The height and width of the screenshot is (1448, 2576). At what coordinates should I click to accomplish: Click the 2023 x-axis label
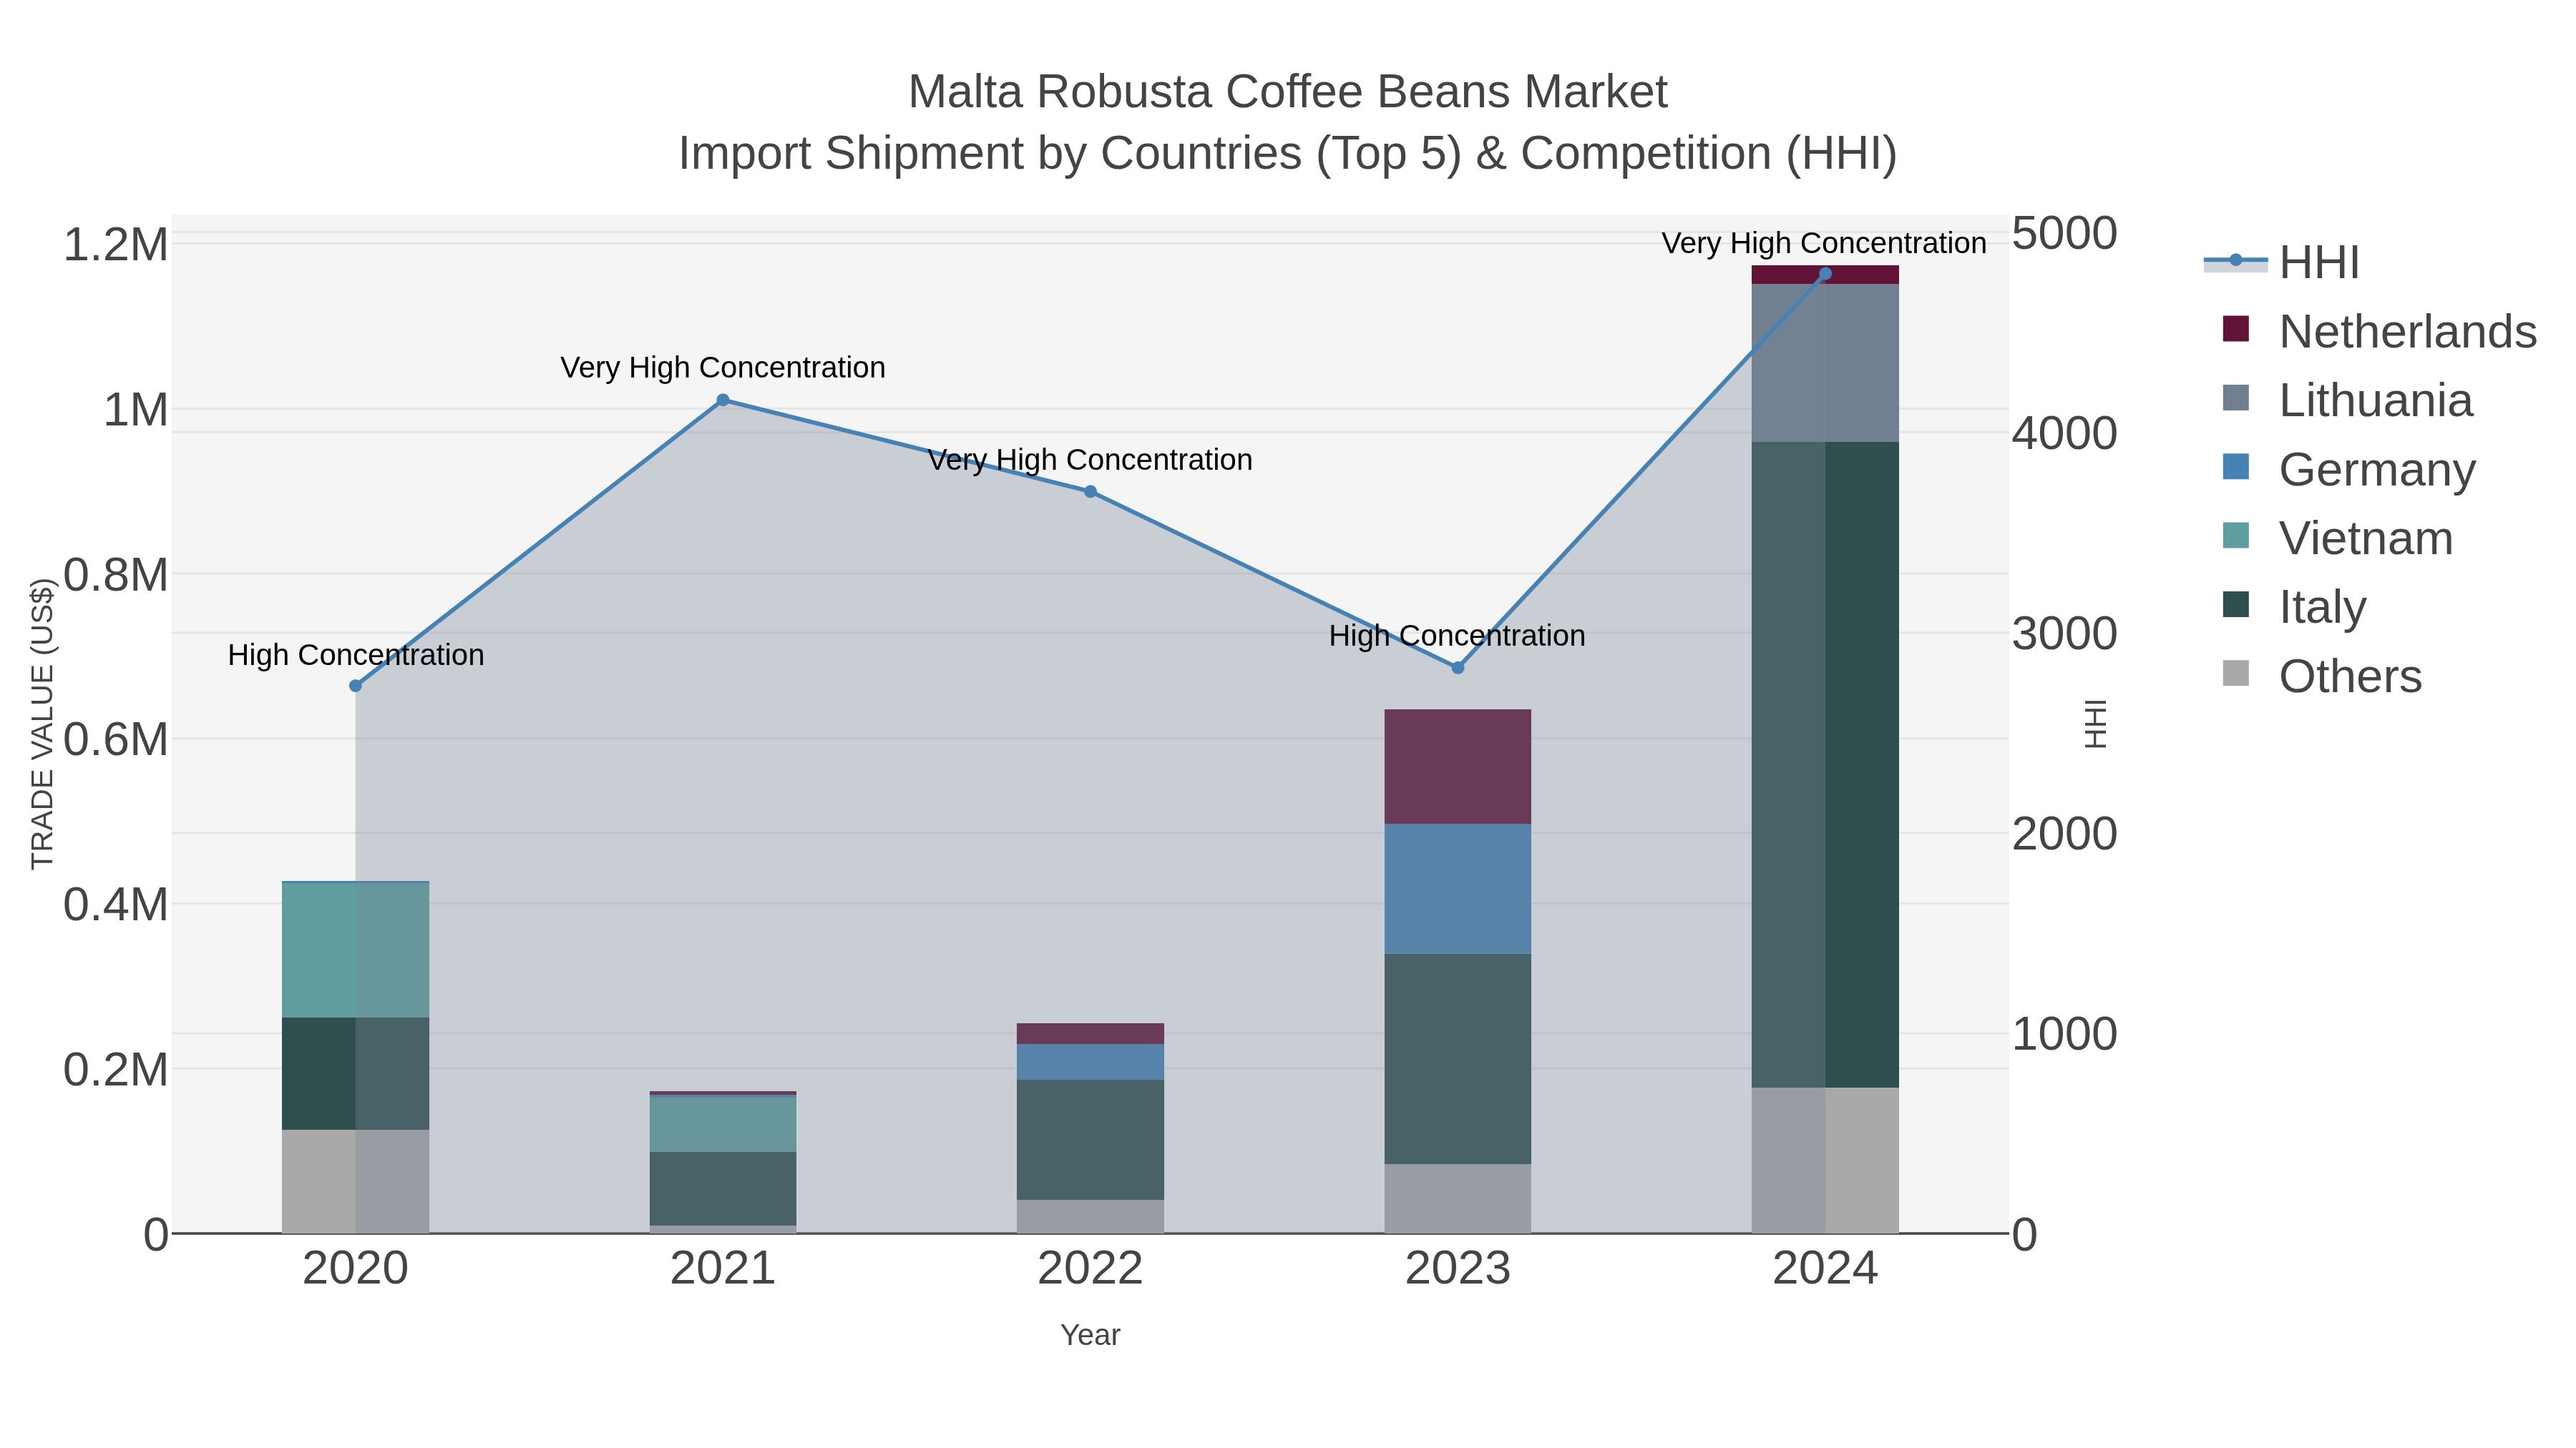tap(1458, 1269)
